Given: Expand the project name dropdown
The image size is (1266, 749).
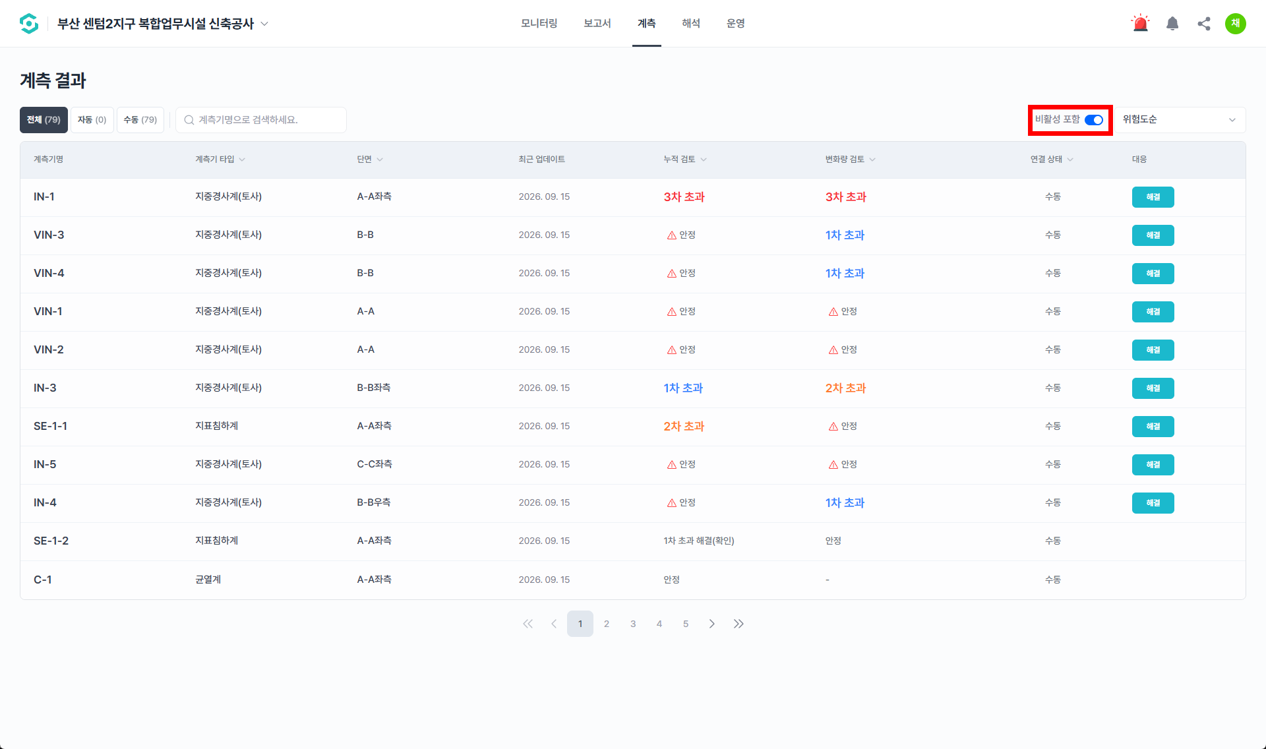Looking at the screenshot, I should pos(264,24).
